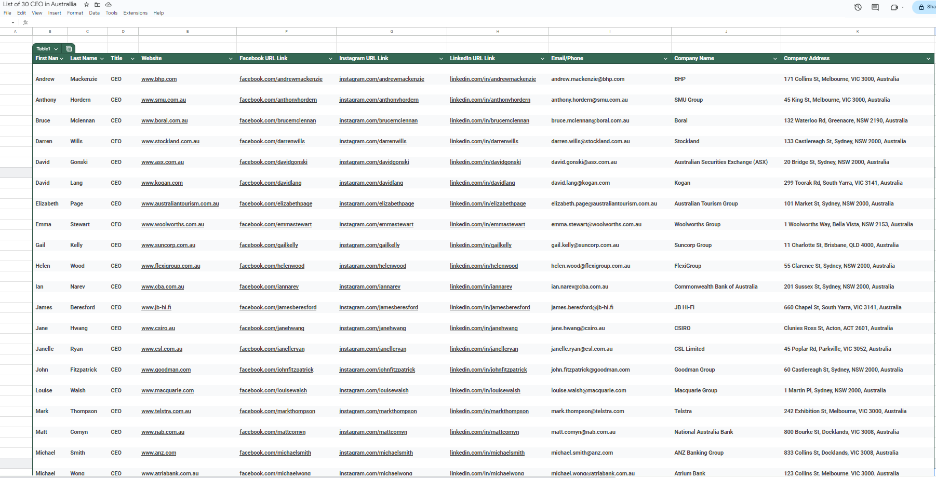
Task: Select the Janelle first name cell
Action: pyautogui.click(x=50, y=349)
